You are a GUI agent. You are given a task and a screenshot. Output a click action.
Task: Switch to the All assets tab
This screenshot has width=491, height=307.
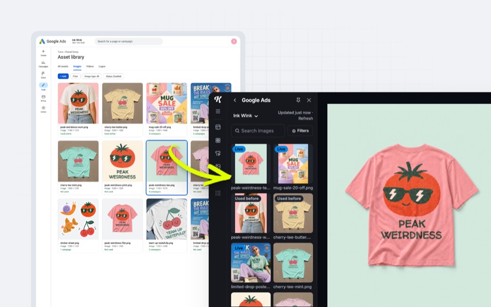pyautogui.click(x=63, y=67)
